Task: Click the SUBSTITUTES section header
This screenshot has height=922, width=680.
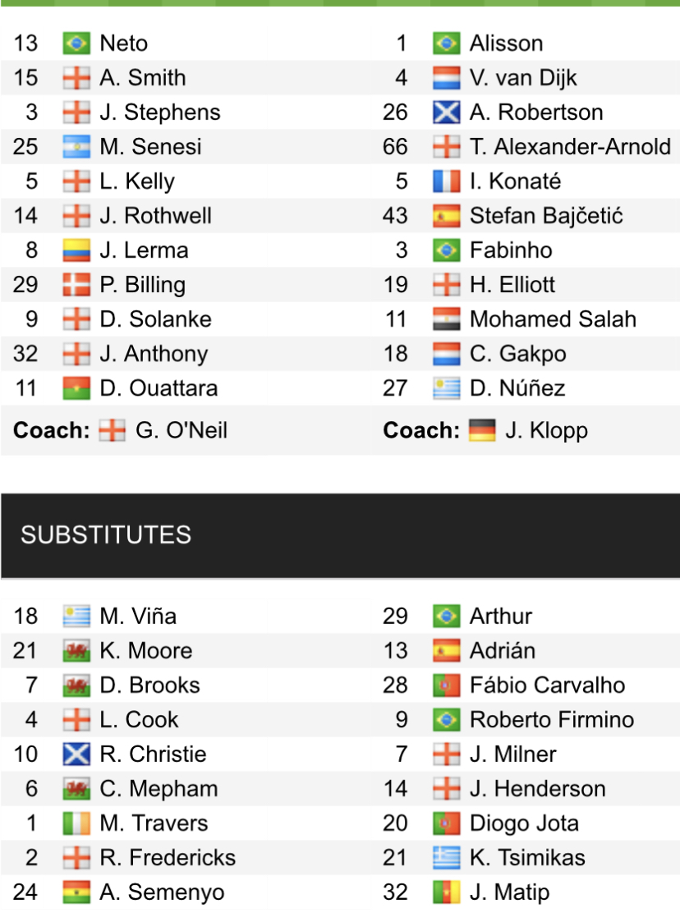Action: (106, 535)
